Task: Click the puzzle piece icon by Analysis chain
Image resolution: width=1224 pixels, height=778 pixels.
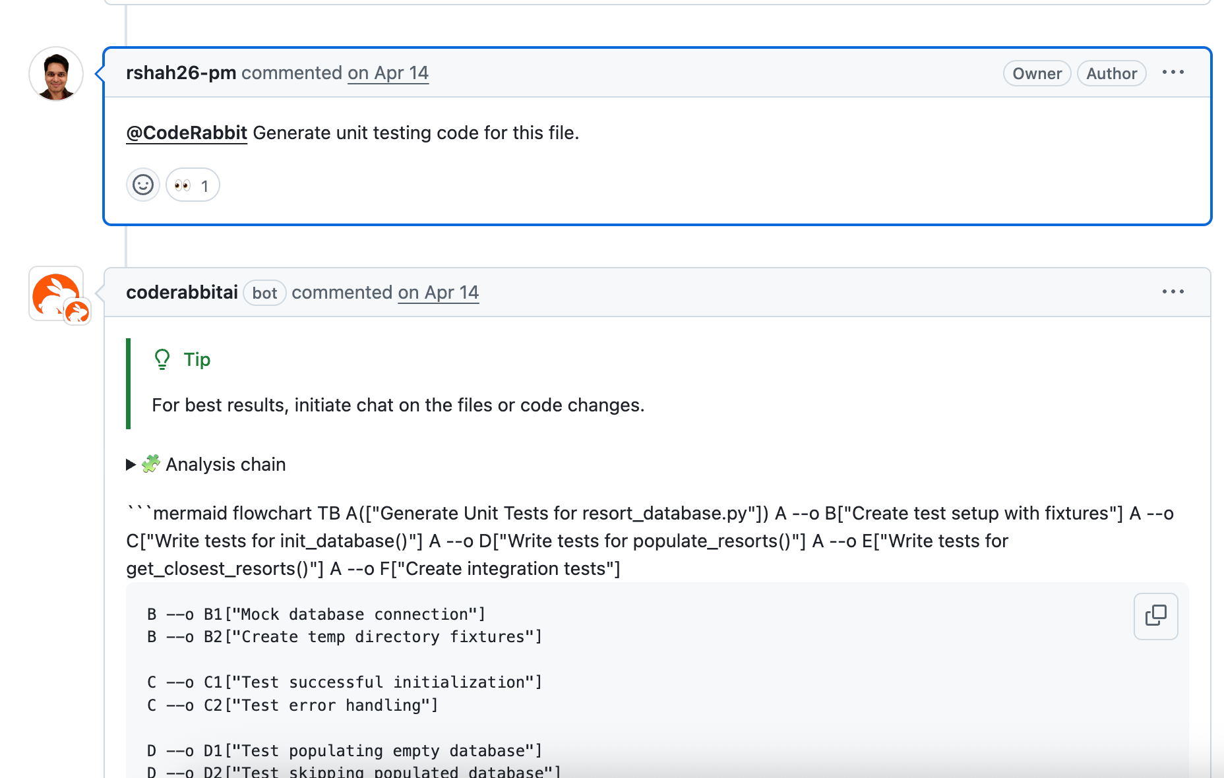Action: click(151, 464)
